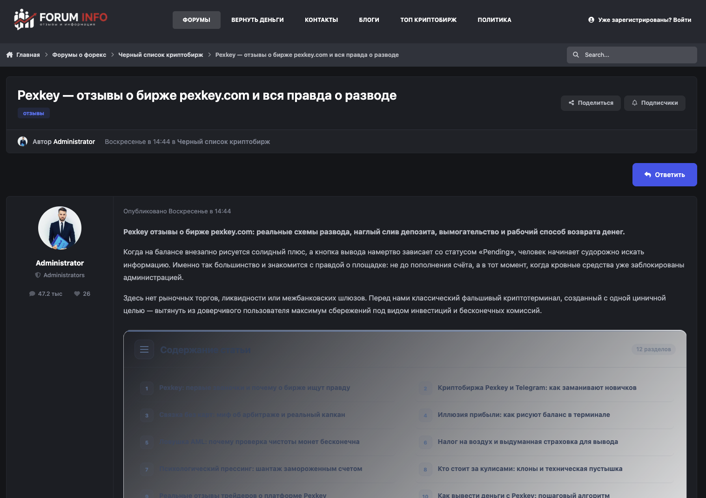Image resolution: width=706 pixels, height=498 pixels.
Task: Click the Forum Info logo
Action: [x=61, y=20]
